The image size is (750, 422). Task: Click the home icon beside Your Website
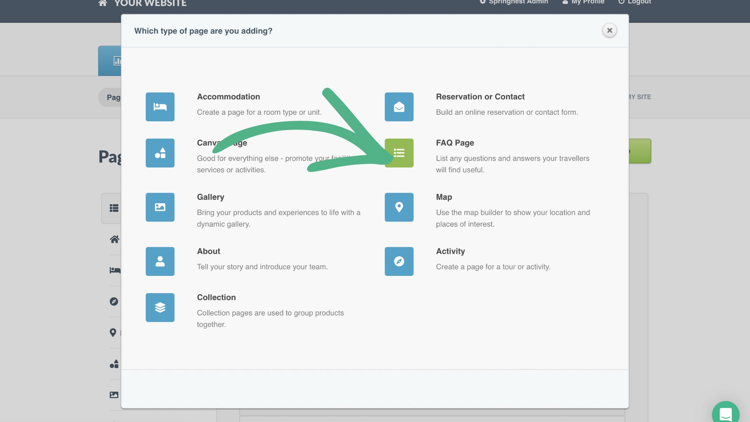(x=103, y=3)
